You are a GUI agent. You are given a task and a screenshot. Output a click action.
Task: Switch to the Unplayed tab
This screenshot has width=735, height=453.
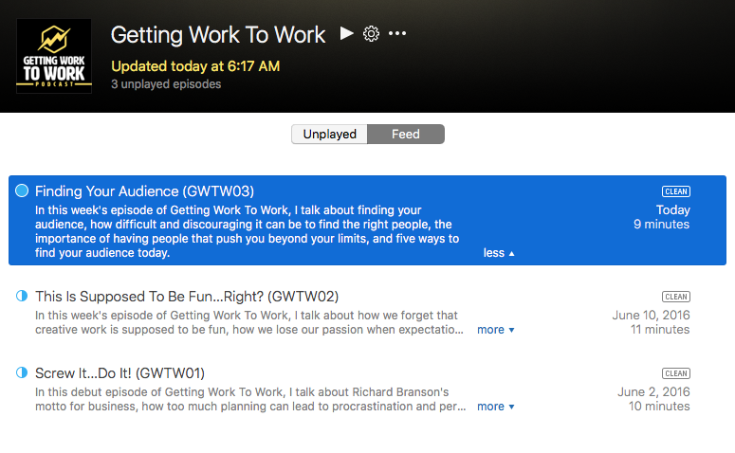pos(329,135)
